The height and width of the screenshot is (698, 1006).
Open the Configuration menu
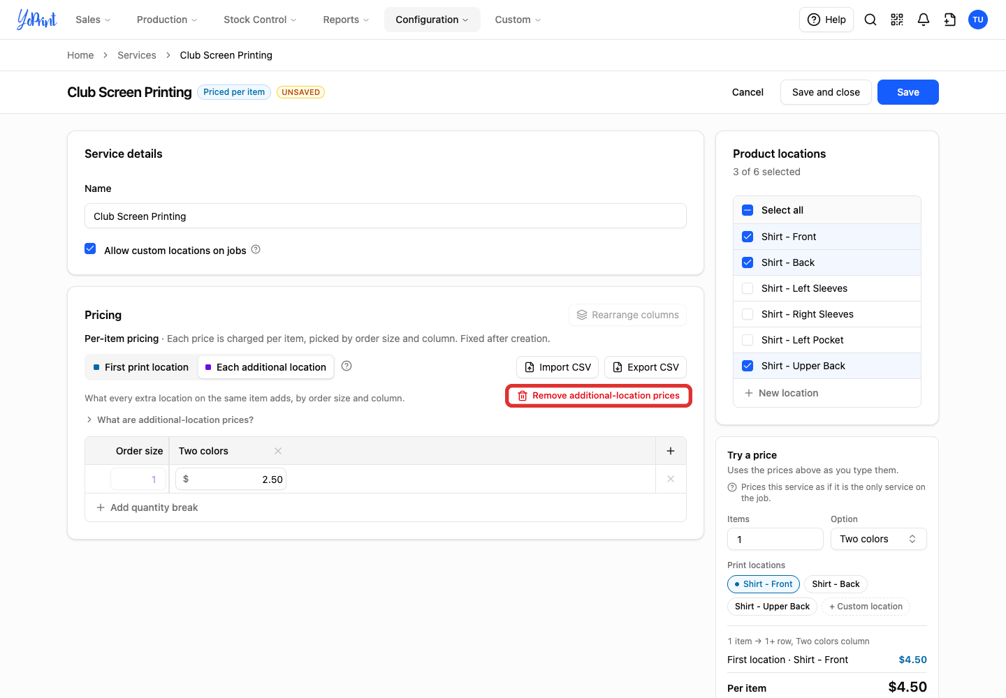(x=432, y=20)
